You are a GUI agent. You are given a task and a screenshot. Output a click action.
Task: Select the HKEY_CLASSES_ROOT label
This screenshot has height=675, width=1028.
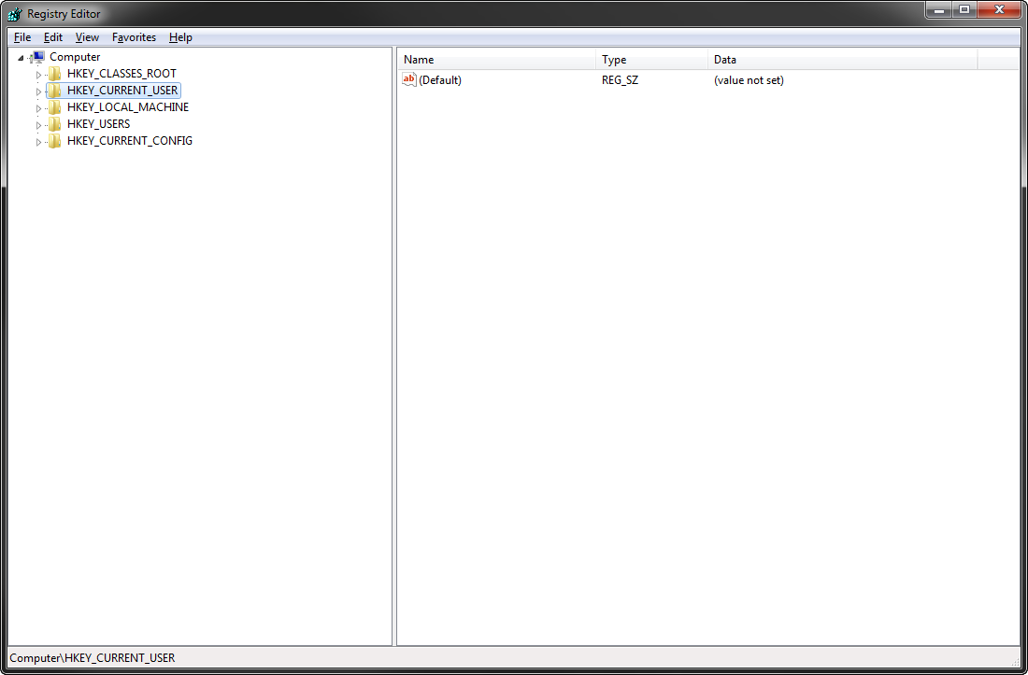click(x=121, y=74)
